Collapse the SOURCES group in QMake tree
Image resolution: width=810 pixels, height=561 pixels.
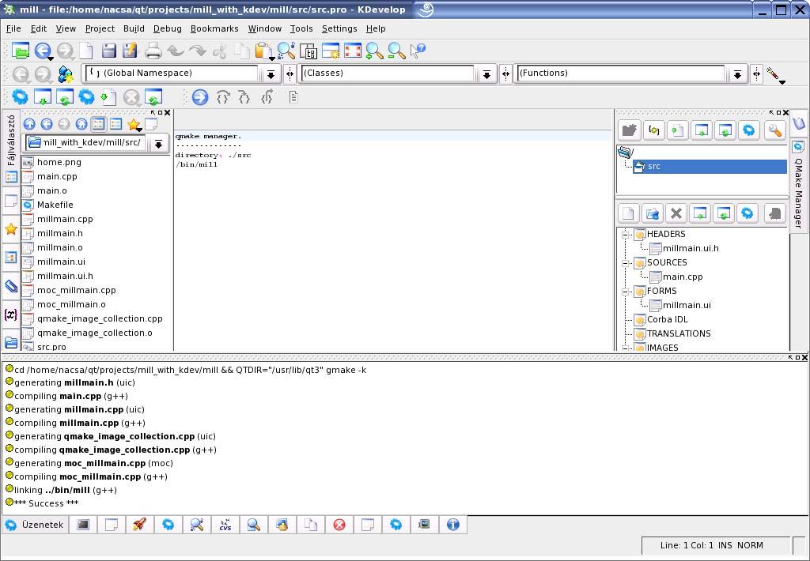click(x=625, y=262)
